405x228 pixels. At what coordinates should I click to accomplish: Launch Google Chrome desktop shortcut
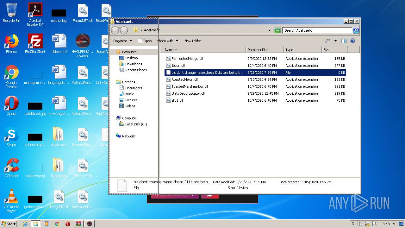coord(11,77)
